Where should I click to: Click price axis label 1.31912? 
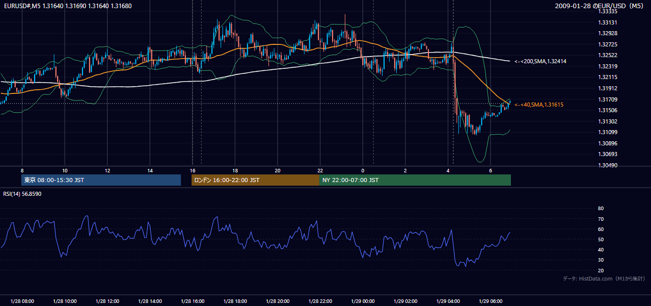[x=608, y=88]
